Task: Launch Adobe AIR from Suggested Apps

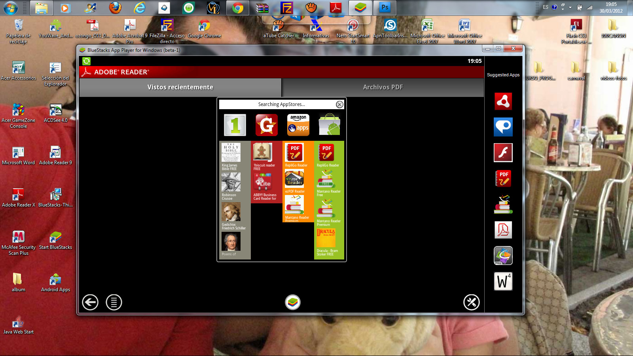Action: [503, 101]
